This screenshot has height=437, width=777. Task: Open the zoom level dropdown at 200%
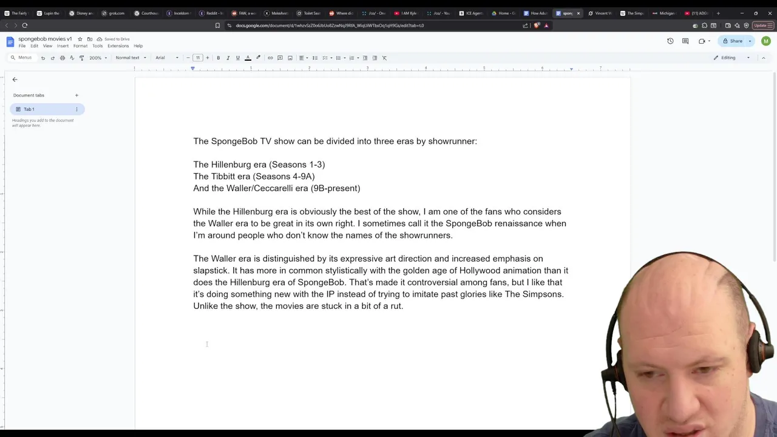(x=98, y=58)
